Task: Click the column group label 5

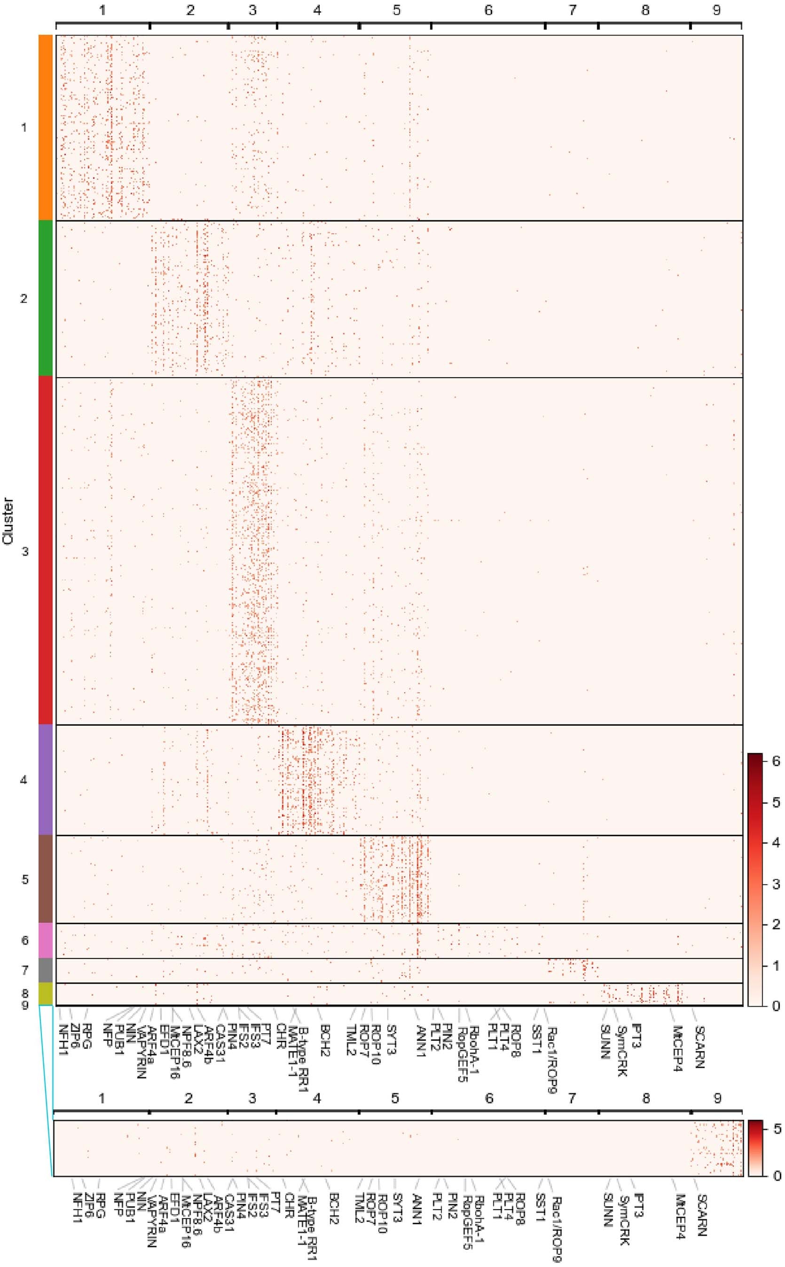Action: [x=397, y=9]
